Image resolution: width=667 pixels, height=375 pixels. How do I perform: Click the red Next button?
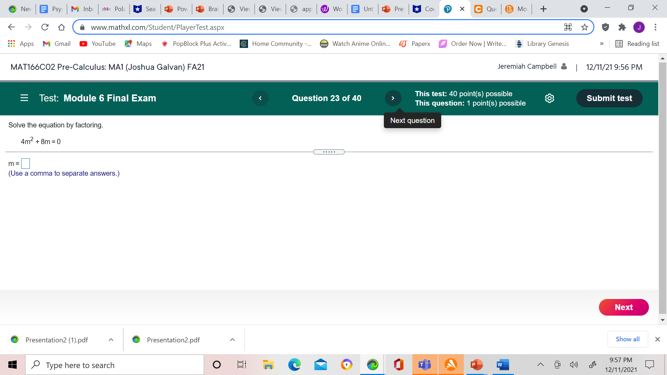pyautogui.click(x=624, y=307)
